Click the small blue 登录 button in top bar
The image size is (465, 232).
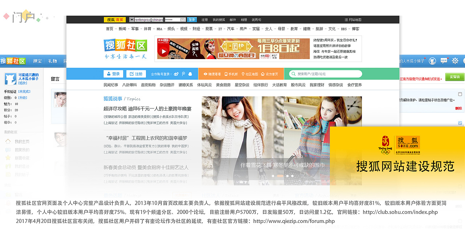(192, 20)
